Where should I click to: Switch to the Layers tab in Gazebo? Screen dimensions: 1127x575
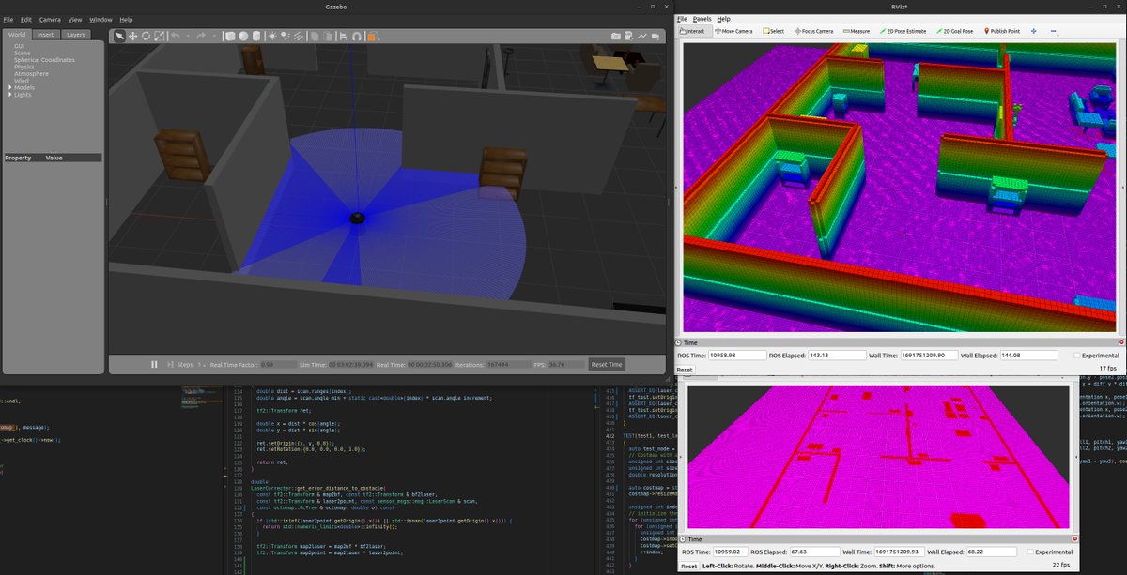pos(76,35)
